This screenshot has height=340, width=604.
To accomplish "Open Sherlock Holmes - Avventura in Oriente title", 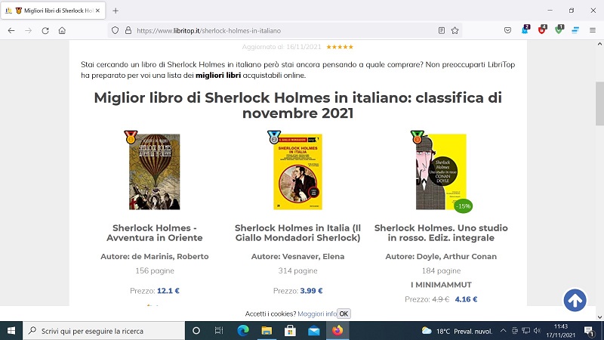I will 155,233.
